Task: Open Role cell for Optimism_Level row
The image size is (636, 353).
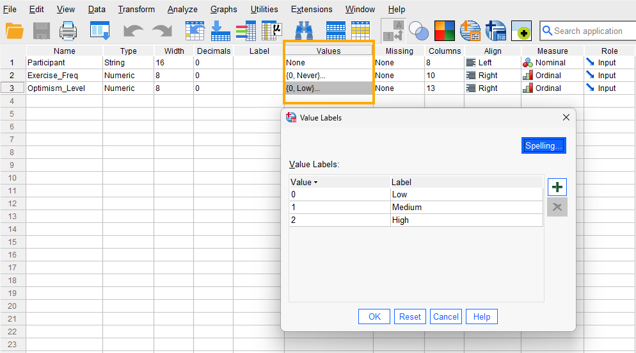Action: [609, 88]
